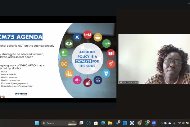Open the Wi-Fi network settings

click(179, 123)
